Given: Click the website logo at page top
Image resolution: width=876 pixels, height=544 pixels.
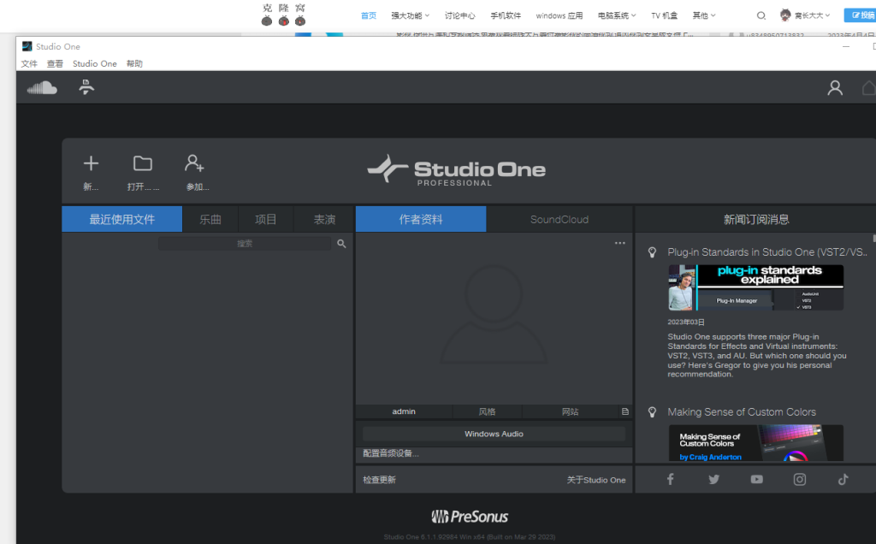Looking at the screenshot, I should click(284, 15).
